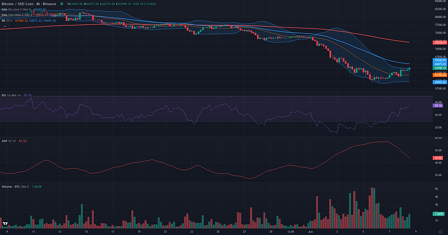The height and width of the screenshot is (235, 448).
Task: Click 70000.00 on the price axis
Action: pyautogui.click(x=440, y=49)
